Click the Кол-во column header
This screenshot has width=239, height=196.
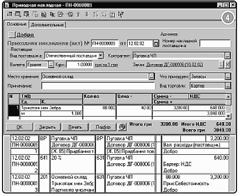point(99,99)
